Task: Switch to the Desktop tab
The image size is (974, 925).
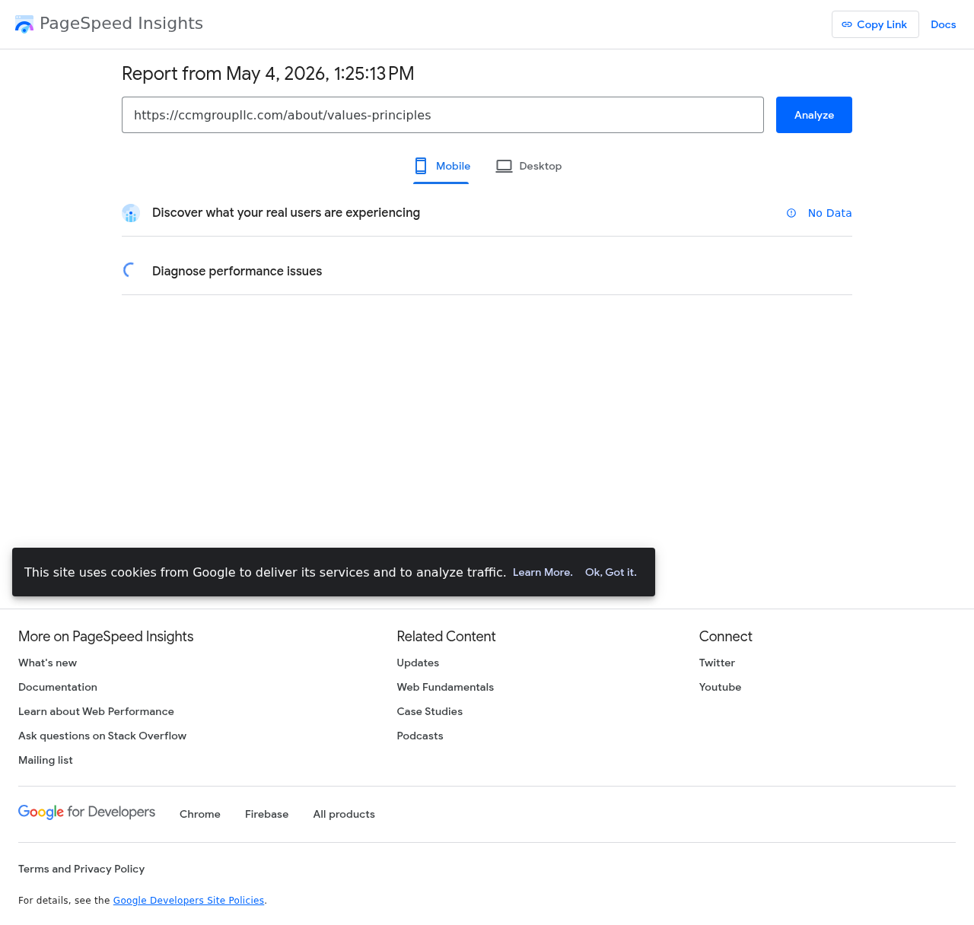Action: (x=529, y=166)
